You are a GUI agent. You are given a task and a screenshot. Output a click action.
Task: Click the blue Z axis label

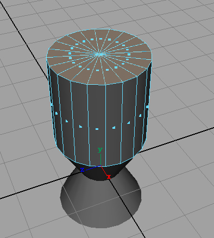click(x=82, y=170)
